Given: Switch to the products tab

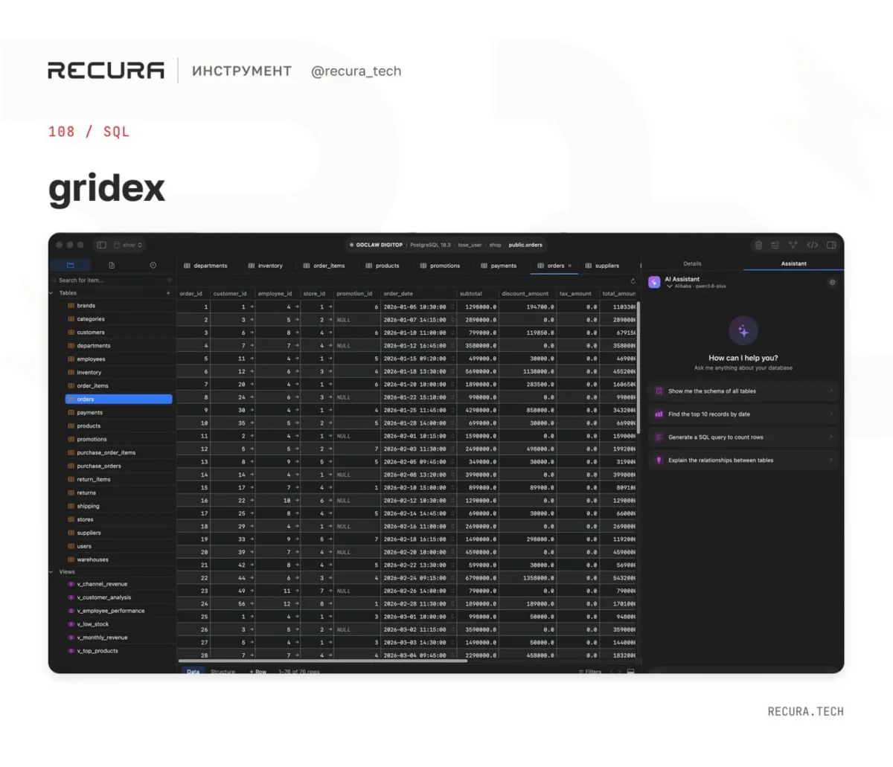Looking at the screenshot, I should tap(383, 266).
